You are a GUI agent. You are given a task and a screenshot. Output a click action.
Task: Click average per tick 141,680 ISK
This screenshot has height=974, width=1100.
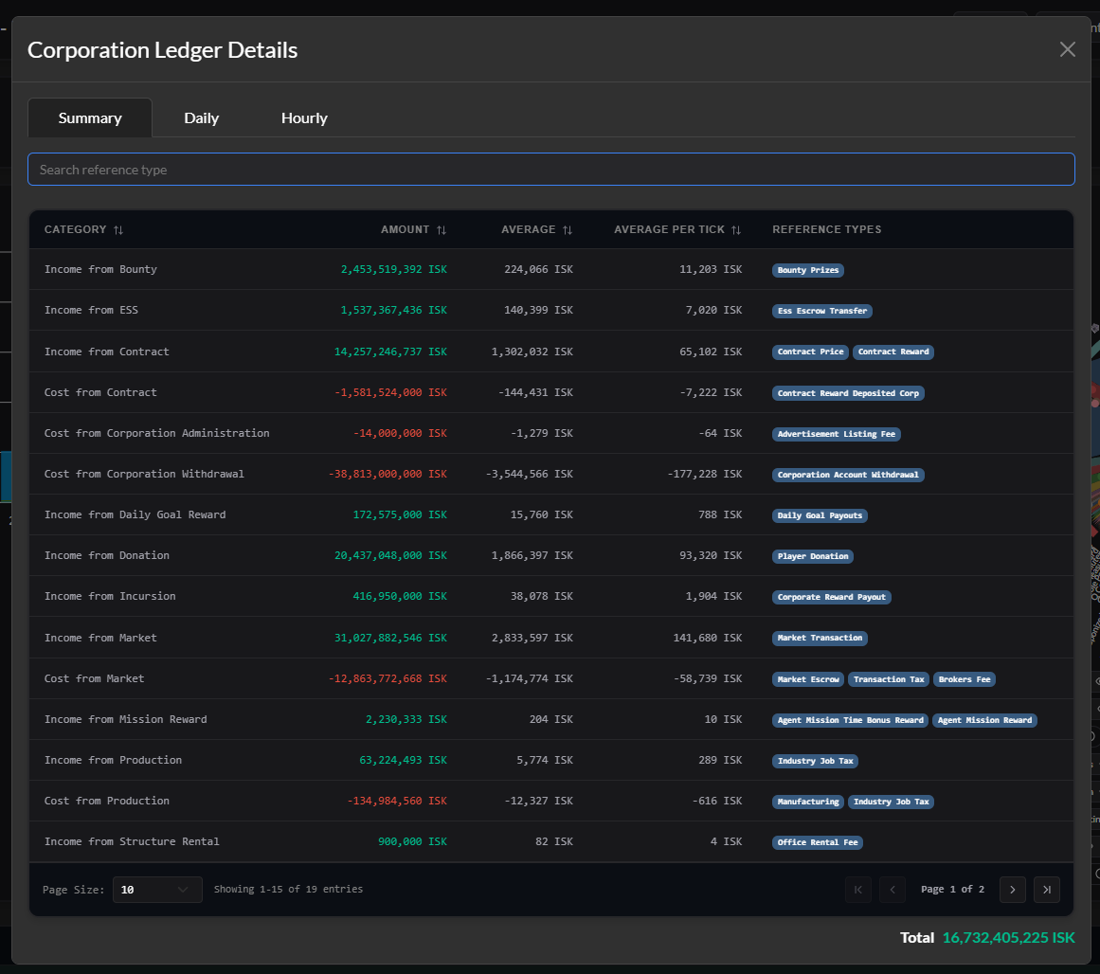click(x=707, y=637)
